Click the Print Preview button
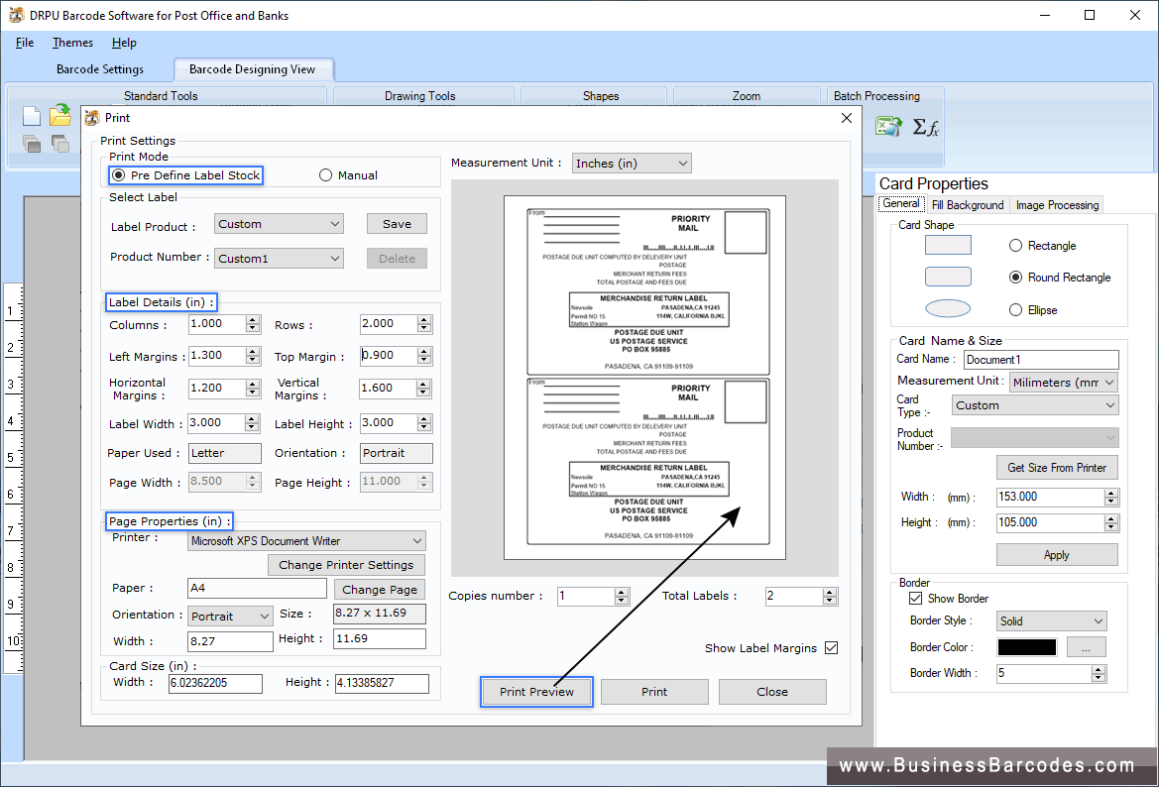 [x=536, y=692]
